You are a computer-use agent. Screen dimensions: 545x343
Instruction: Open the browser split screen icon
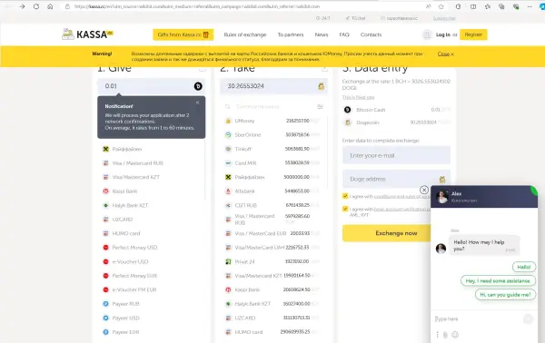[473, 6]
